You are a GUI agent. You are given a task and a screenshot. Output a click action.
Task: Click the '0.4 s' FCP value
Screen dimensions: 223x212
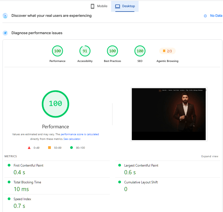point(19,172)
